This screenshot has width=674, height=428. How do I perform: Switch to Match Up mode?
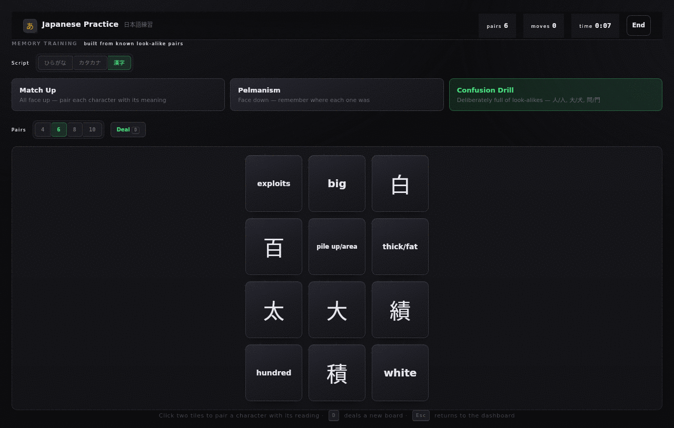point(118,95)
